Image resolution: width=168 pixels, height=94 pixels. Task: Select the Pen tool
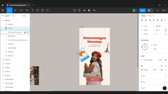27,10
